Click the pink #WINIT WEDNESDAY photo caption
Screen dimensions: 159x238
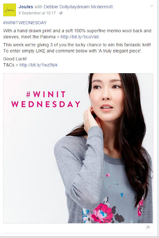tap(46, 99)
